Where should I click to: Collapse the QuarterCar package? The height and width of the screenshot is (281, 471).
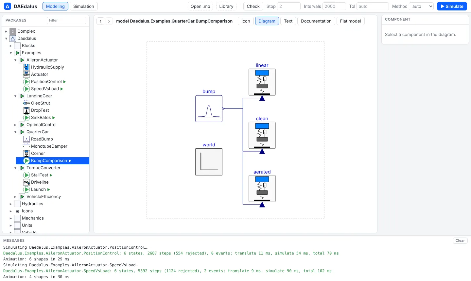(15, 132)
